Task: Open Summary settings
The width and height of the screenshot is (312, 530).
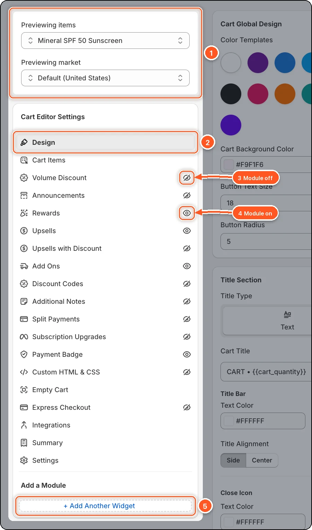Action: coord(105,443)
